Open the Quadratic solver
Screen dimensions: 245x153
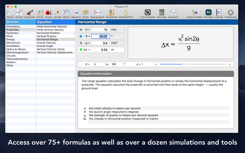click(x=174, y=14)
